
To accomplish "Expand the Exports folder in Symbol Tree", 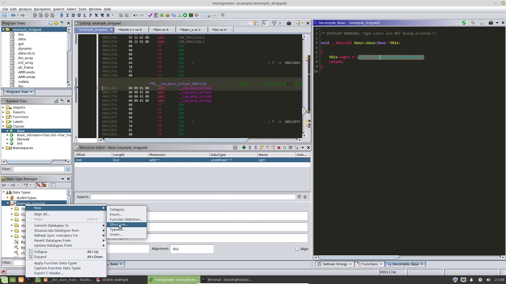I will 4,112.
